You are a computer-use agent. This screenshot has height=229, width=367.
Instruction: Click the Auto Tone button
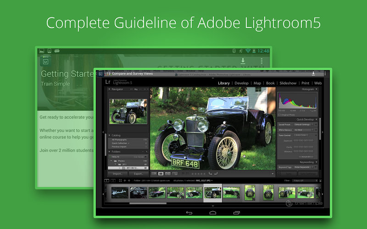click(301, 135)
